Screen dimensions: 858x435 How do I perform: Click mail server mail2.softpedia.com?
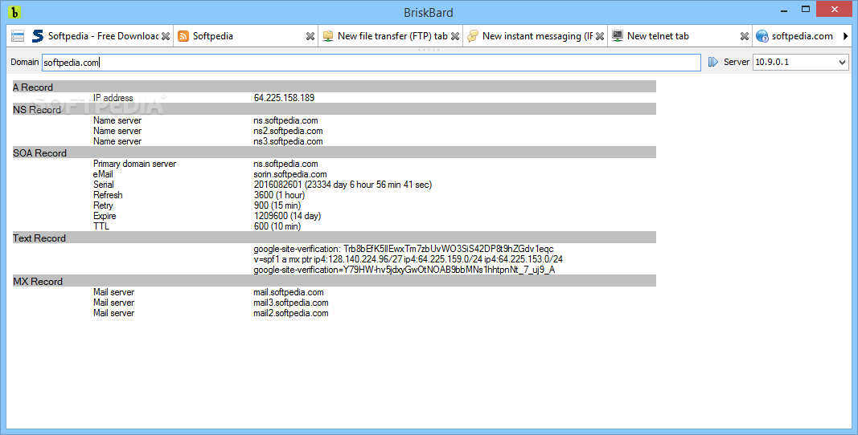[x=290, y=312]
